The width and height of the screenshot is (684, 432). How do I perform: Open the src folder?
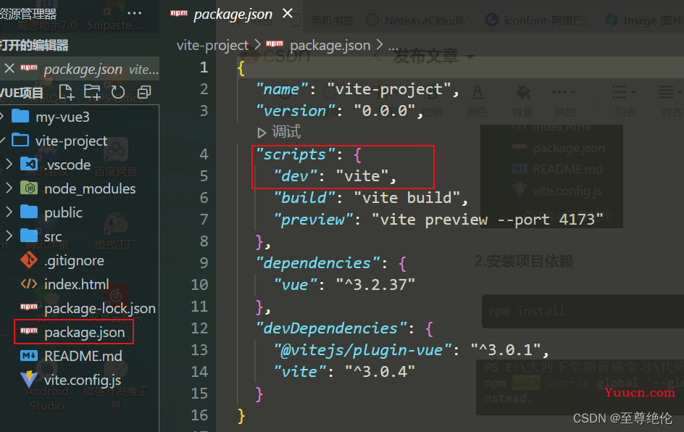[x=53, y=236]
